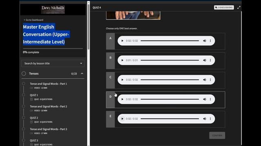The image size is (261, 146).
Task: Mark Tense and Signal Words Part 3 circle
Action: (x=24, y=129)
